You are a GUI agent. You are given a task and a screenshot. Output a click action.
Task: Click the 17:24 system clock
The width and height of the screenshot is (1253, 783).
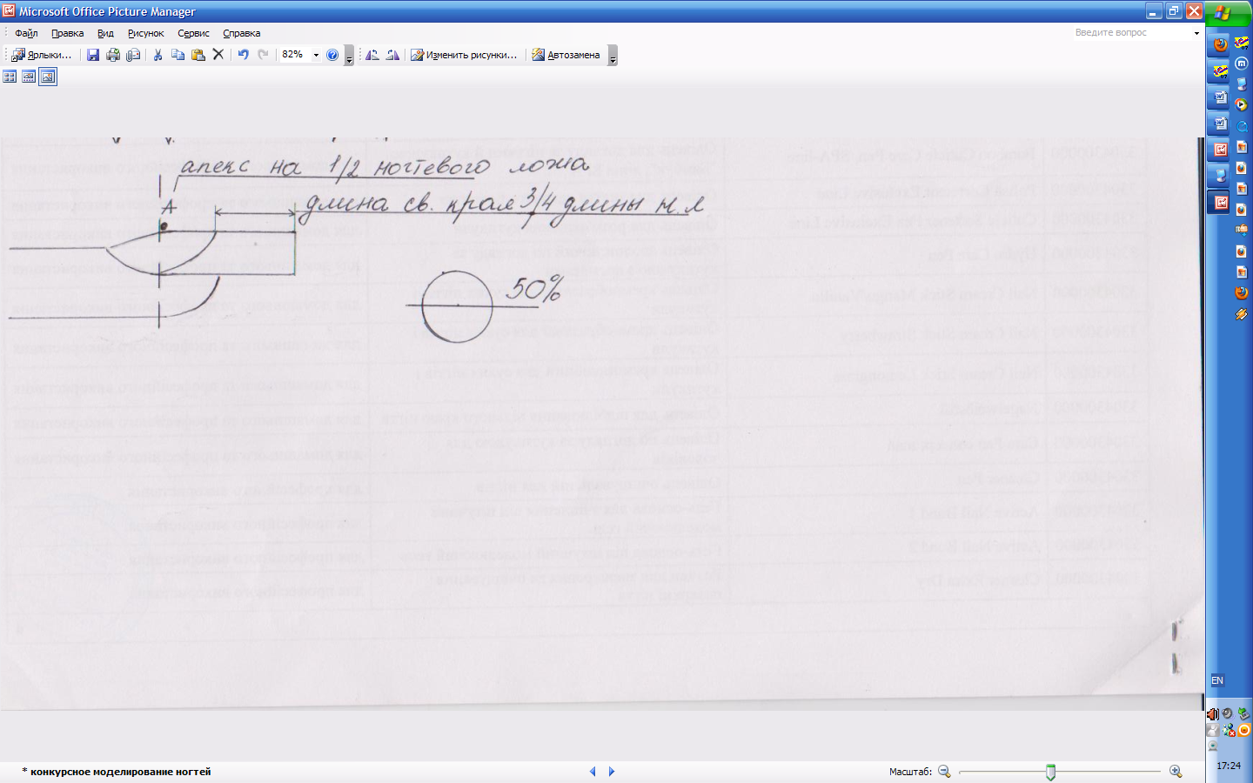[1229, 766]
